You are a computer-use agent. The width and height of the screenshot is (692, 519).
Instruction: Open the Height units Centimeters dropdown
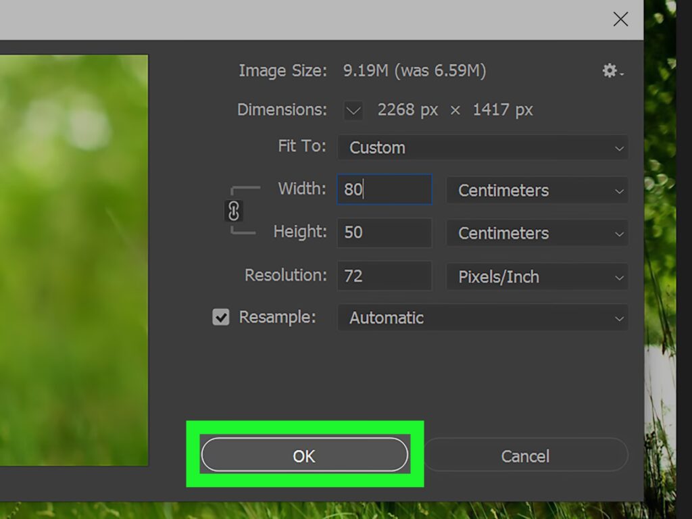[x=537, y=234]
